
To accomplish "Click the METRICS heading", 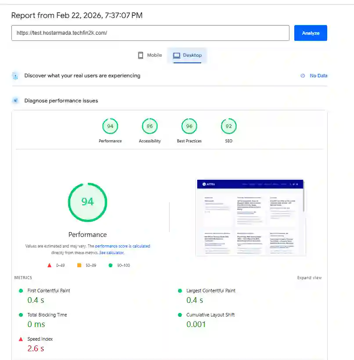I will pyautogui.click(x=23, y=278).
